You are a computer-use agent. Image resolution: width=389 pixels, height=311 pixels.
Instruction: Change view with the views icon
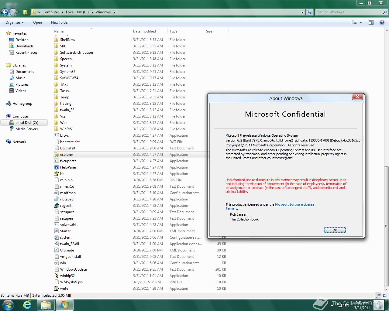(354, 22)
